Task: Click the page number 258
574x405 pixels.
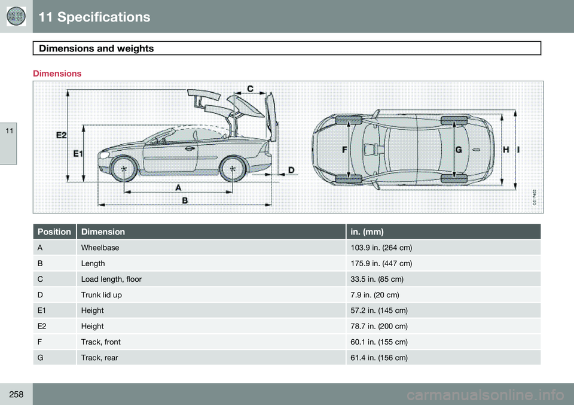Action: click(x=16, y=394)
